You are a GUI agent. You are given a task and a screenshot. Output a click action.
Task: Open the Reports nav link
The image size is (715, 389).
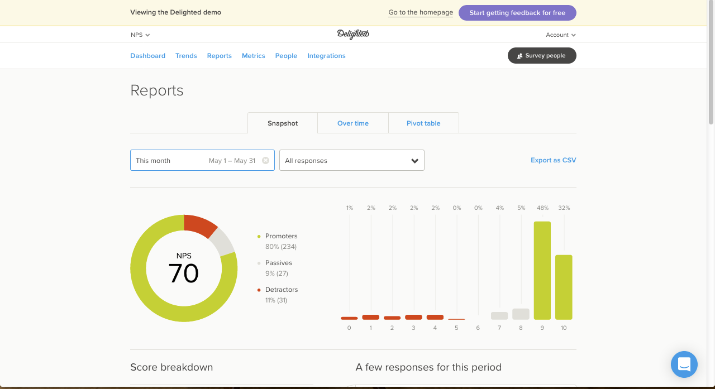pos(219,56)
